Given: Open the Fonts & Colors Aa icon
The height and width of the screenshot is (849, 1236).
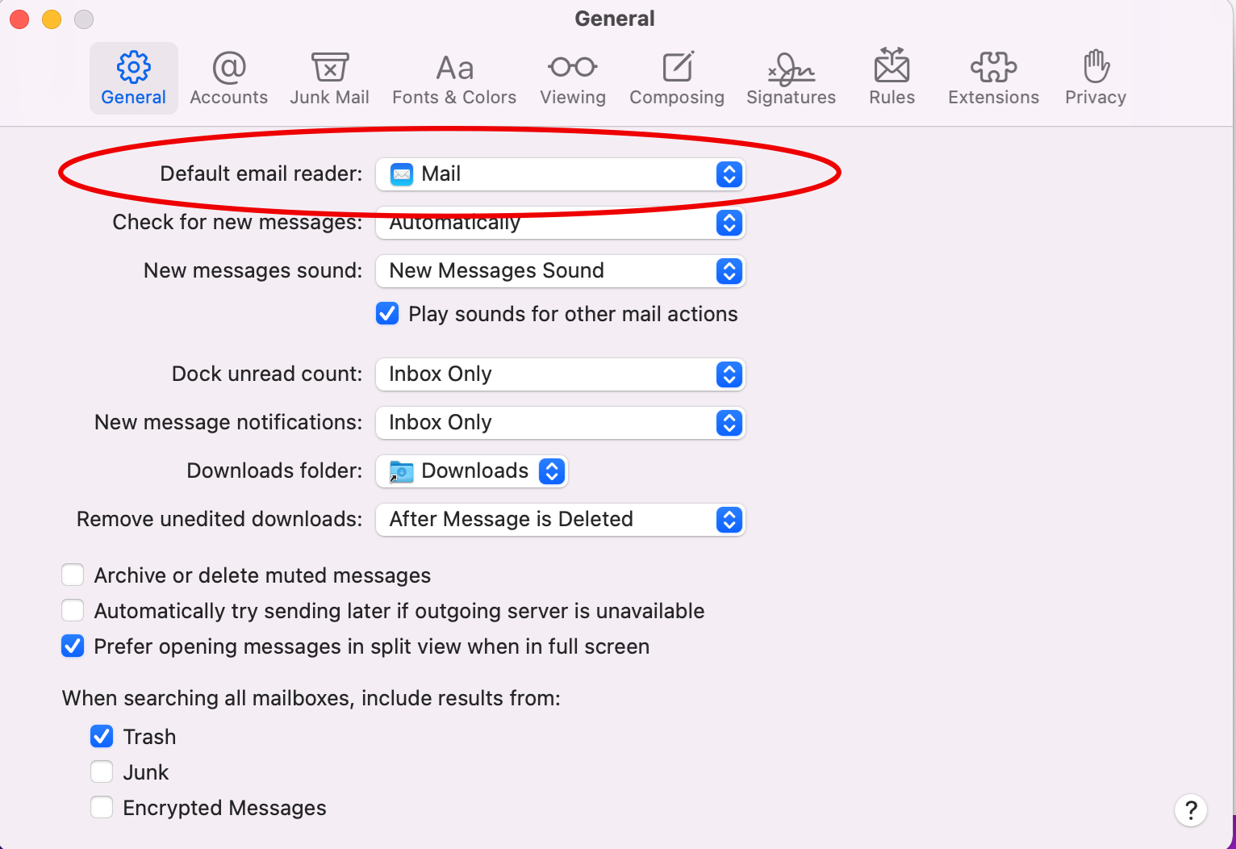Looking at the screenshot, I should (454, 69).
